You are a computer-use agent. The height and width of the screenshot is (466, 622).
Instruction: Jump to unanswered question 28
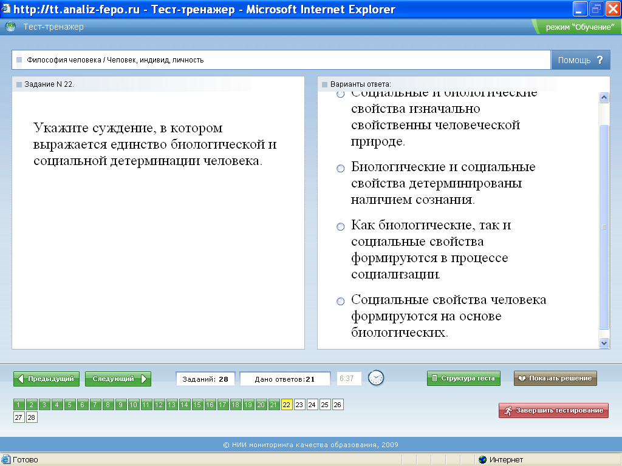[32, 417]
